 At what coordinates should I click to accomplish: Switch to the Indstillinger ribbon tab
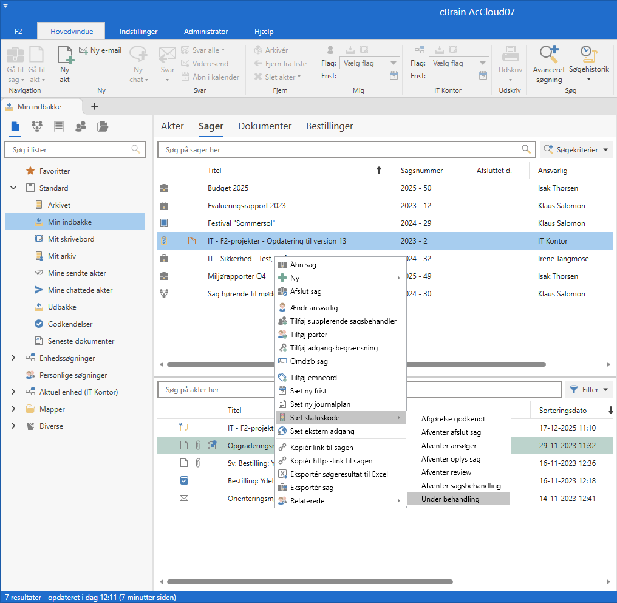coord(138,32)
